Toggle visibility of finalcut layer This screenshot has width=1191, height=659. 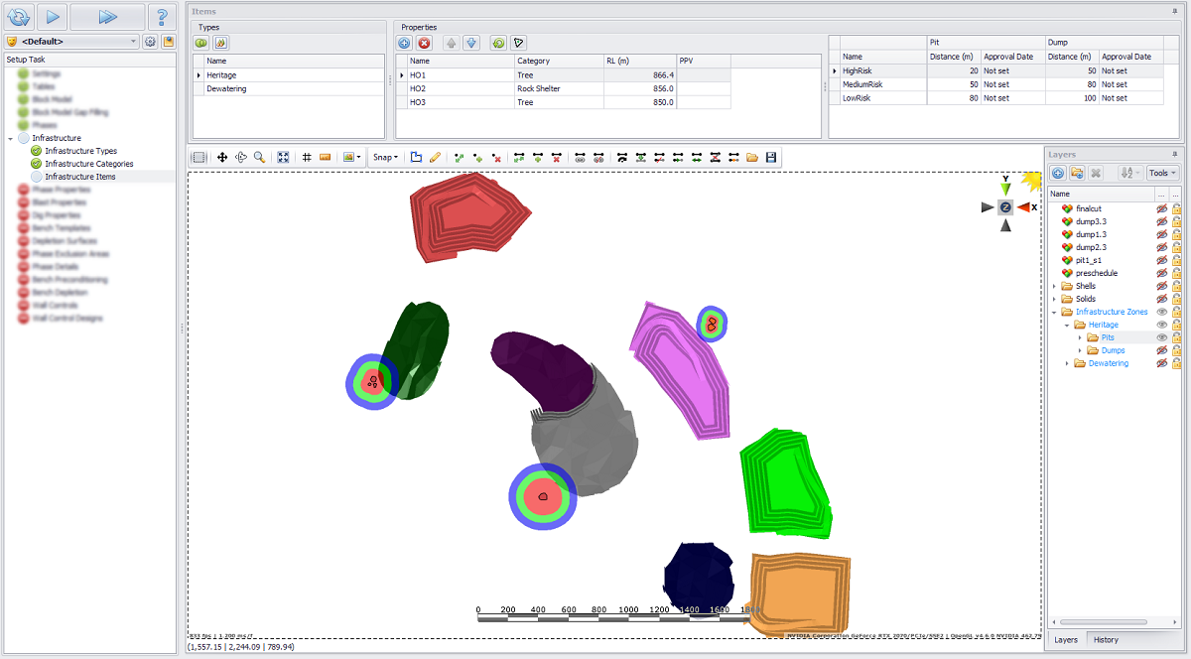[1161, 208]
